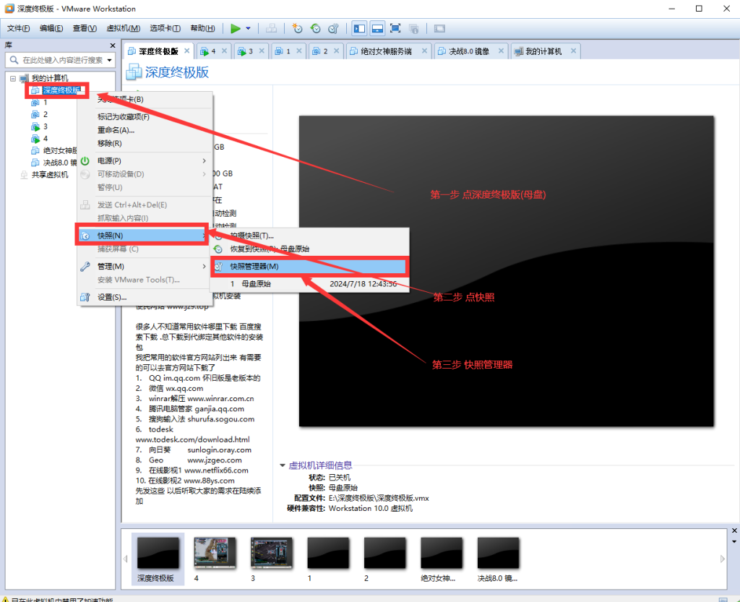Screen dimensions: 740x602
Task: Switch to the tab labeled 2
Action: click(326, 51)
